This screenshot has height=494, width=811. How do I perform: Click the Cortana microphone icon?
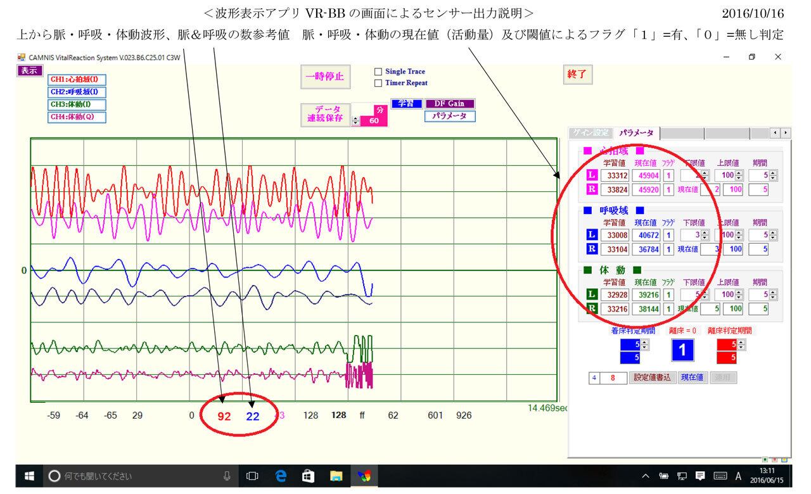tap(227, 476)
